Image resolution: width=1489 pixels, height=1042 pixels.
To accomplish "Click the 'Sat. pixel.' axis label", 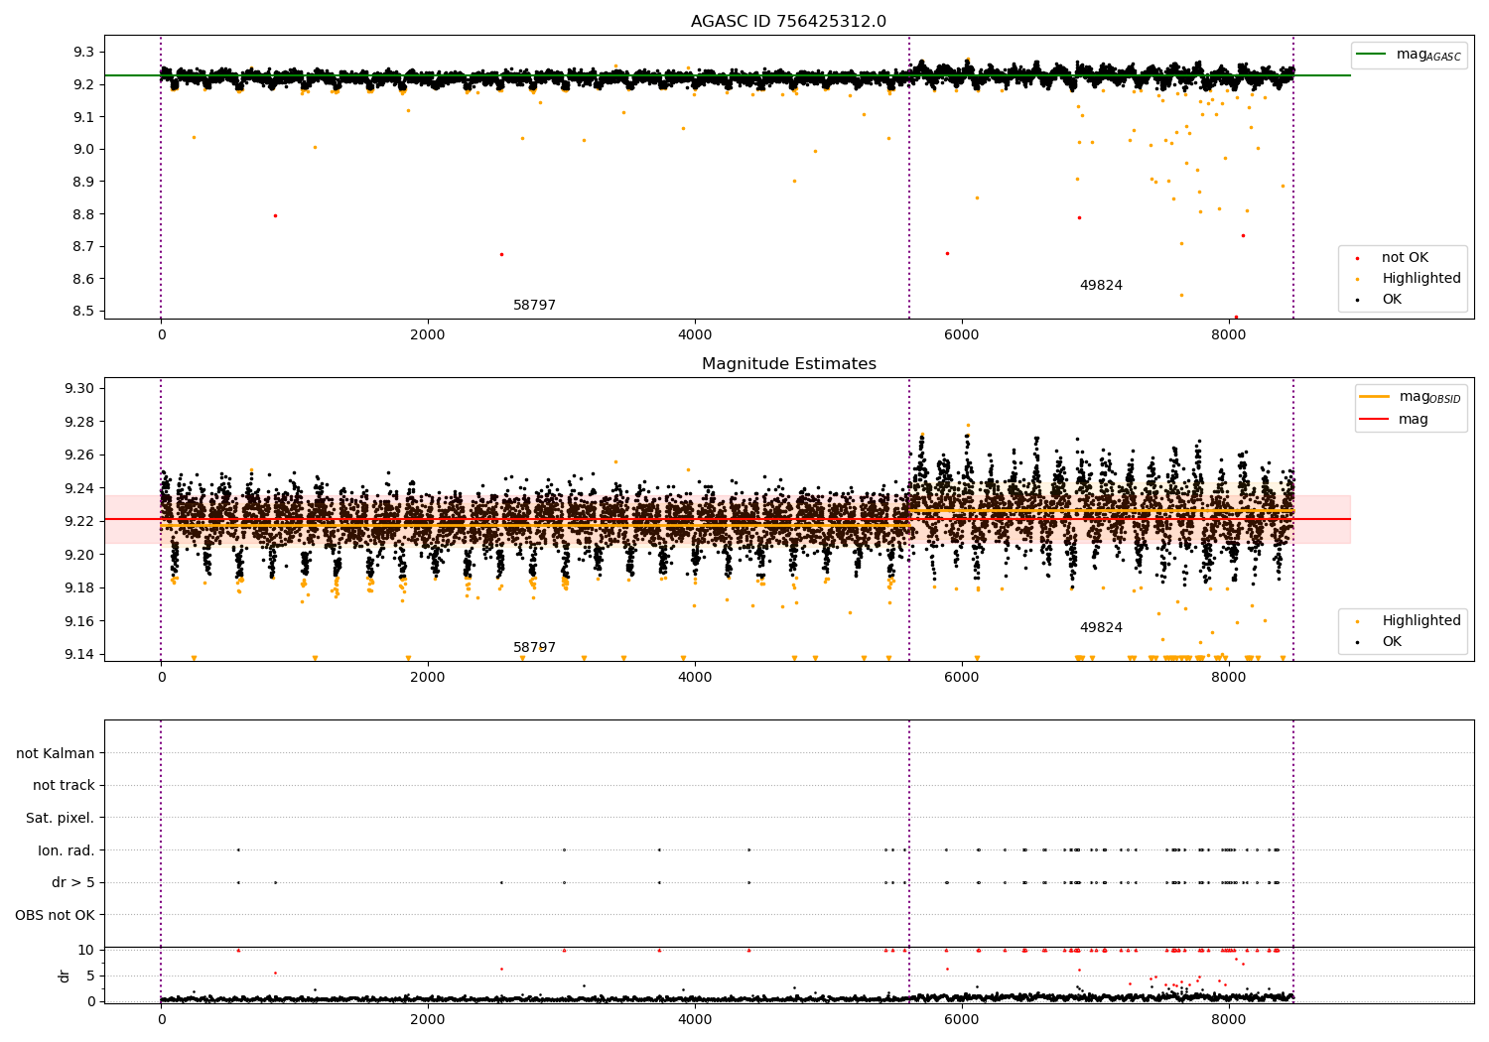I will tap(61, 819).
